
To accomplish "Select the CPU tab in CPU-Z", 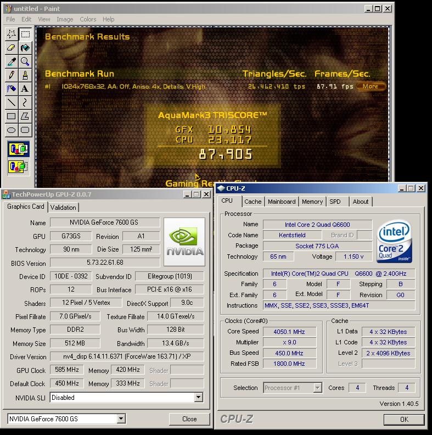I will click(227, 201).
